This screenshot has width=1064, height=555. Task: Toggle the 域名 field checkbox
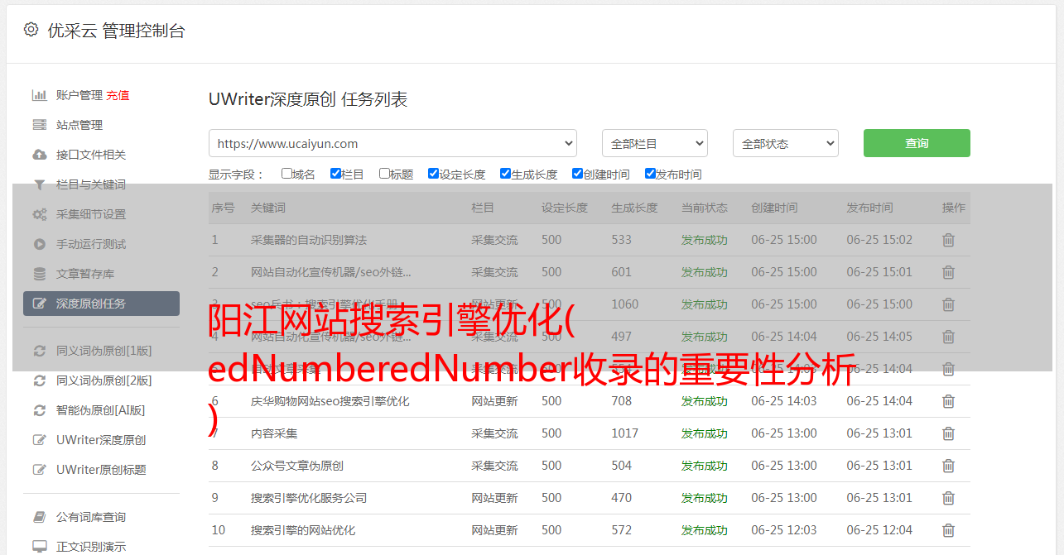[x=286, y=174]
